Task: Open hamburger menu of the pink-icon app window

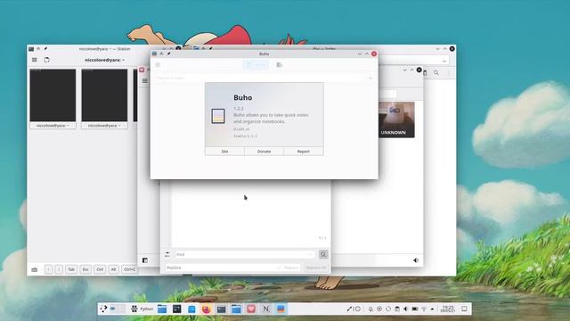Action: (x=145, y=80)
